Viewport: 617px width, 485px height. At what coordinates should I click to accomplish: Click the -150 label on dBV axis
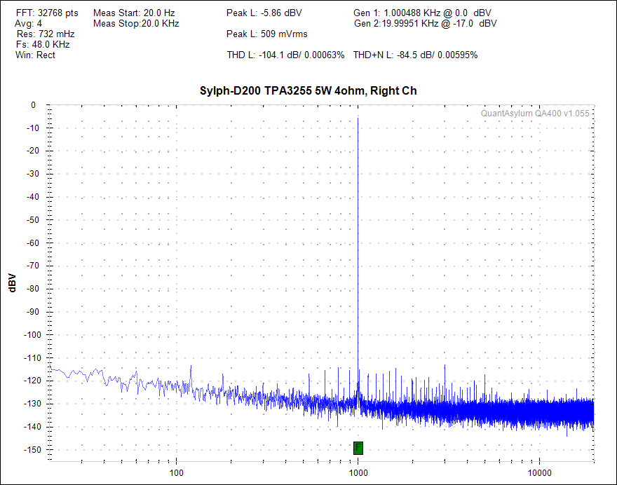point(32,449)
